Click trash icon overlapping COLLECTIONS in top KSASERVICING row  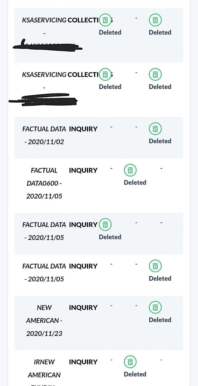pos(105,20)
